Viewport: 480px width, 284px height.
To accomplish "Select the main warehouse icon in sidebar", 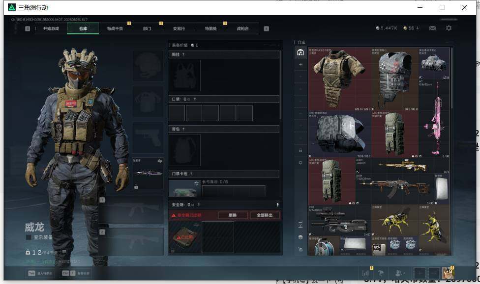I will pyautogui.click(x=300, y=52).
